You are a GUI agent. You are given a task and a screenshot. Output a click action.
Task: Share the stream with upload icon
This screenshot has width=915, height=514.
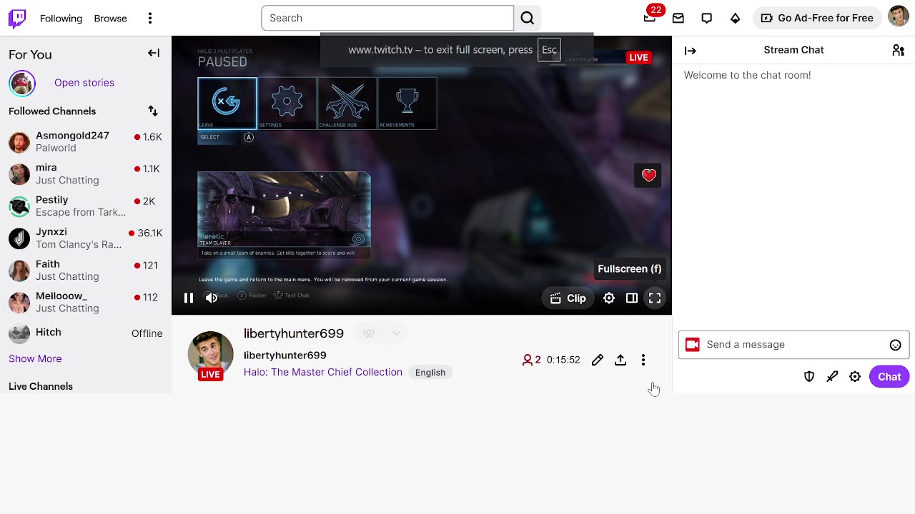[620, 360]
